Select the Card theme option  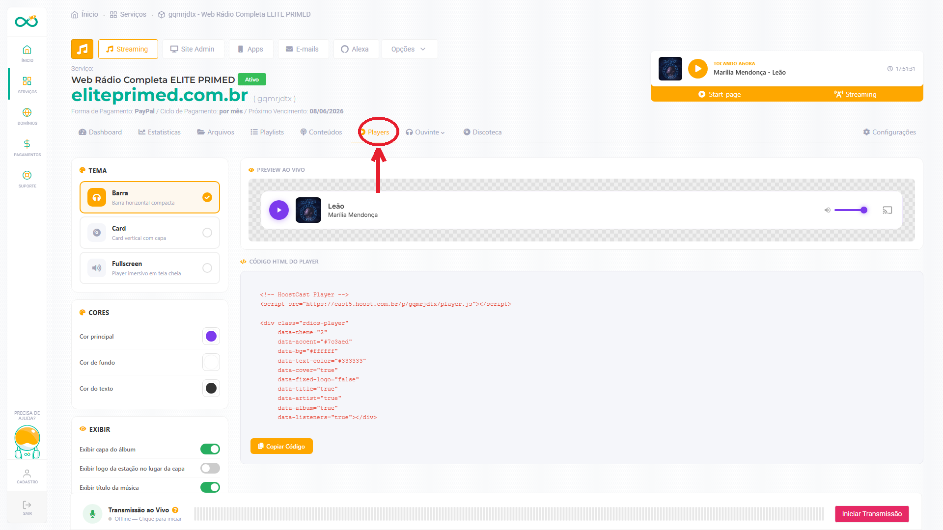point(149,233)
